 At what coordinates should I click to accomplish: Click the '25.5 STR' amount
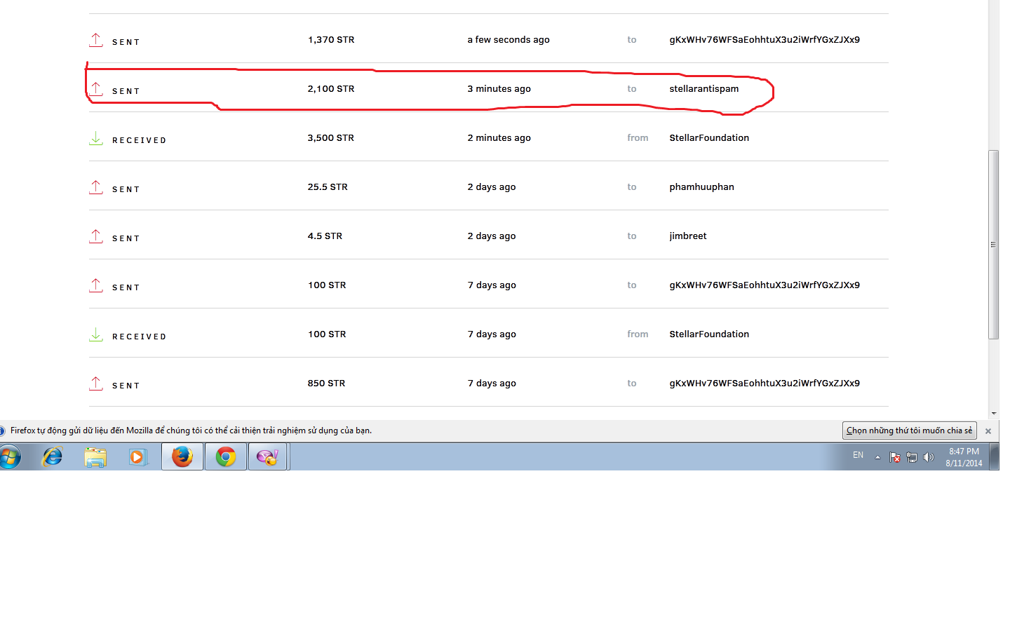coord(328,187)
